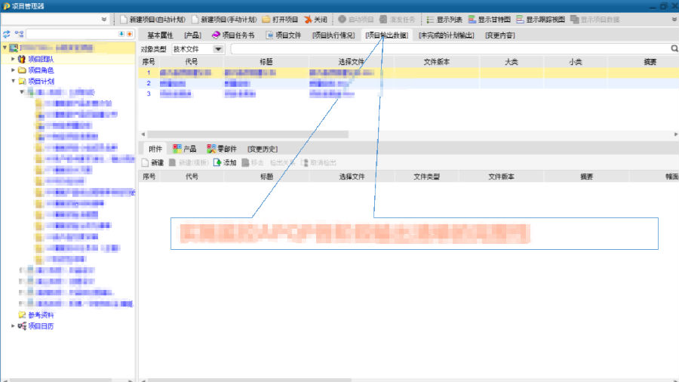The height and width of the screenshot is (382, 679).
Task: Click the filter text field beside 对象类型
Action: tap(450, 49)
